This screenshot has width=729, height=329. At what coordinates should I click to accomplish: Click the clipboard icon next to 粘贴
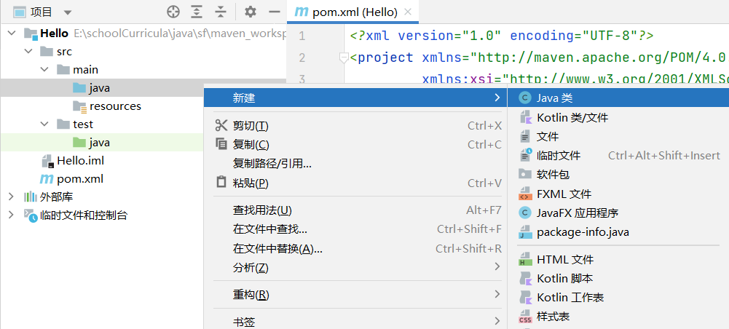pos(221,182)
